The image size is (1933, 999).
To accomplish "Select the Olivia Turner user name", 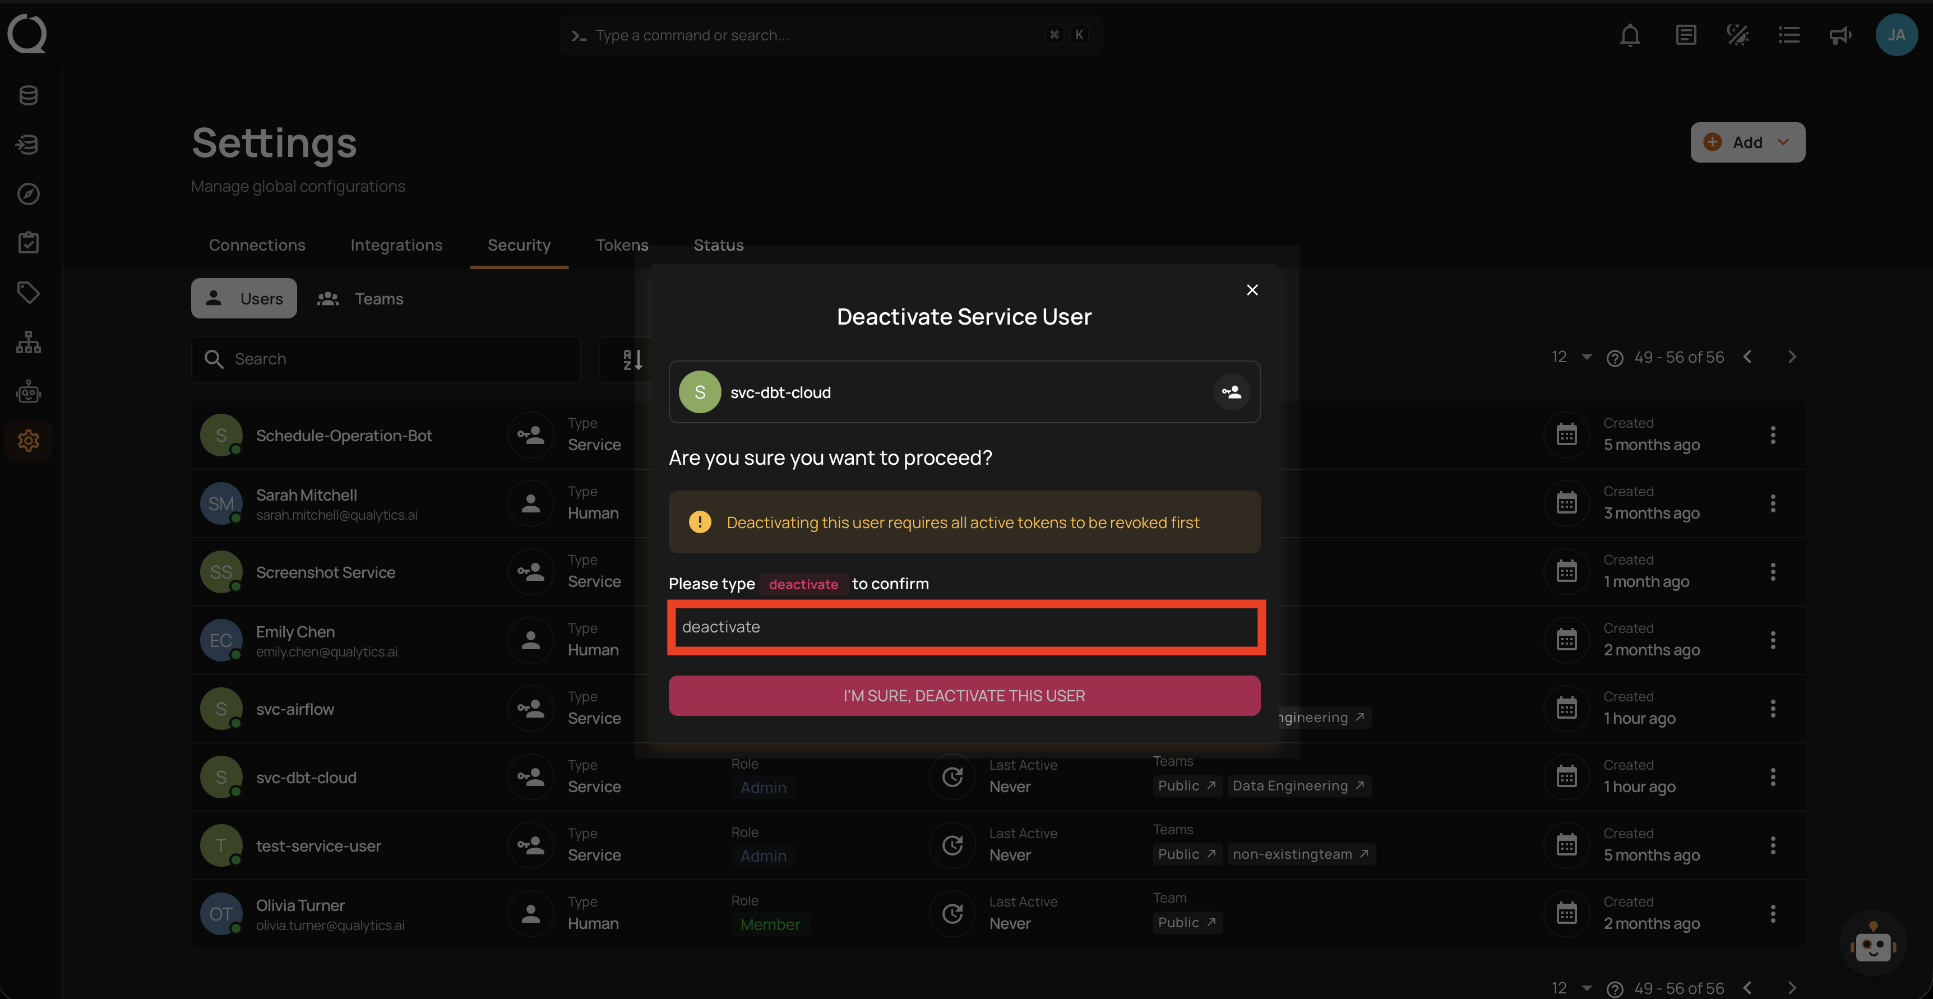I will [300, 905].
